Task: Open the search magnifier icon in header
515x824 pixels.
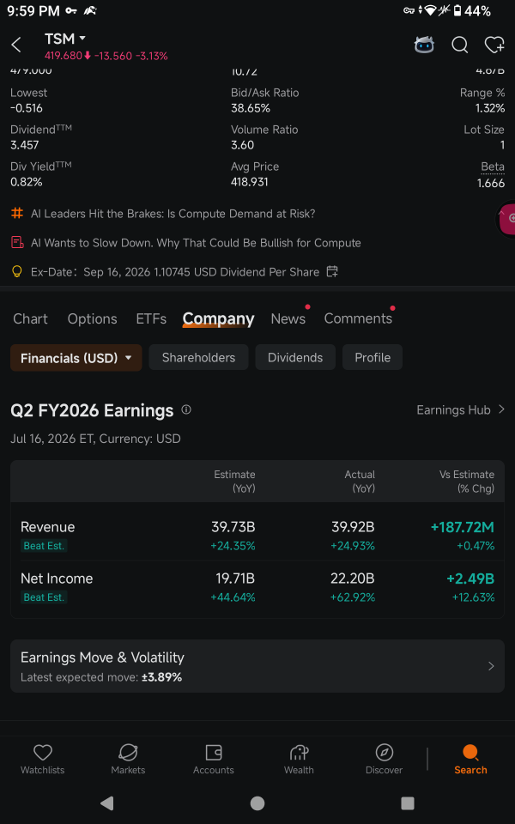Action: coord(460,45)
